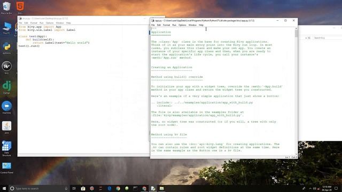
Task: Switch to the Python IDLE taskbar icon
Action: point(153,188)
